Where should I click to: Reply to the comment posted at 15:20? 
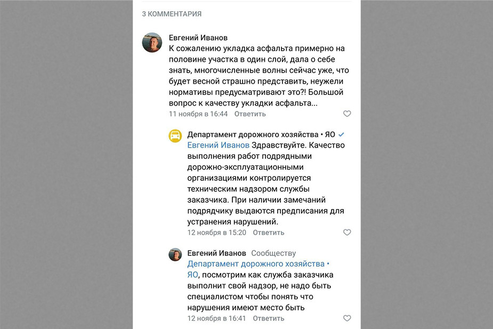click(x=269, y=232)
